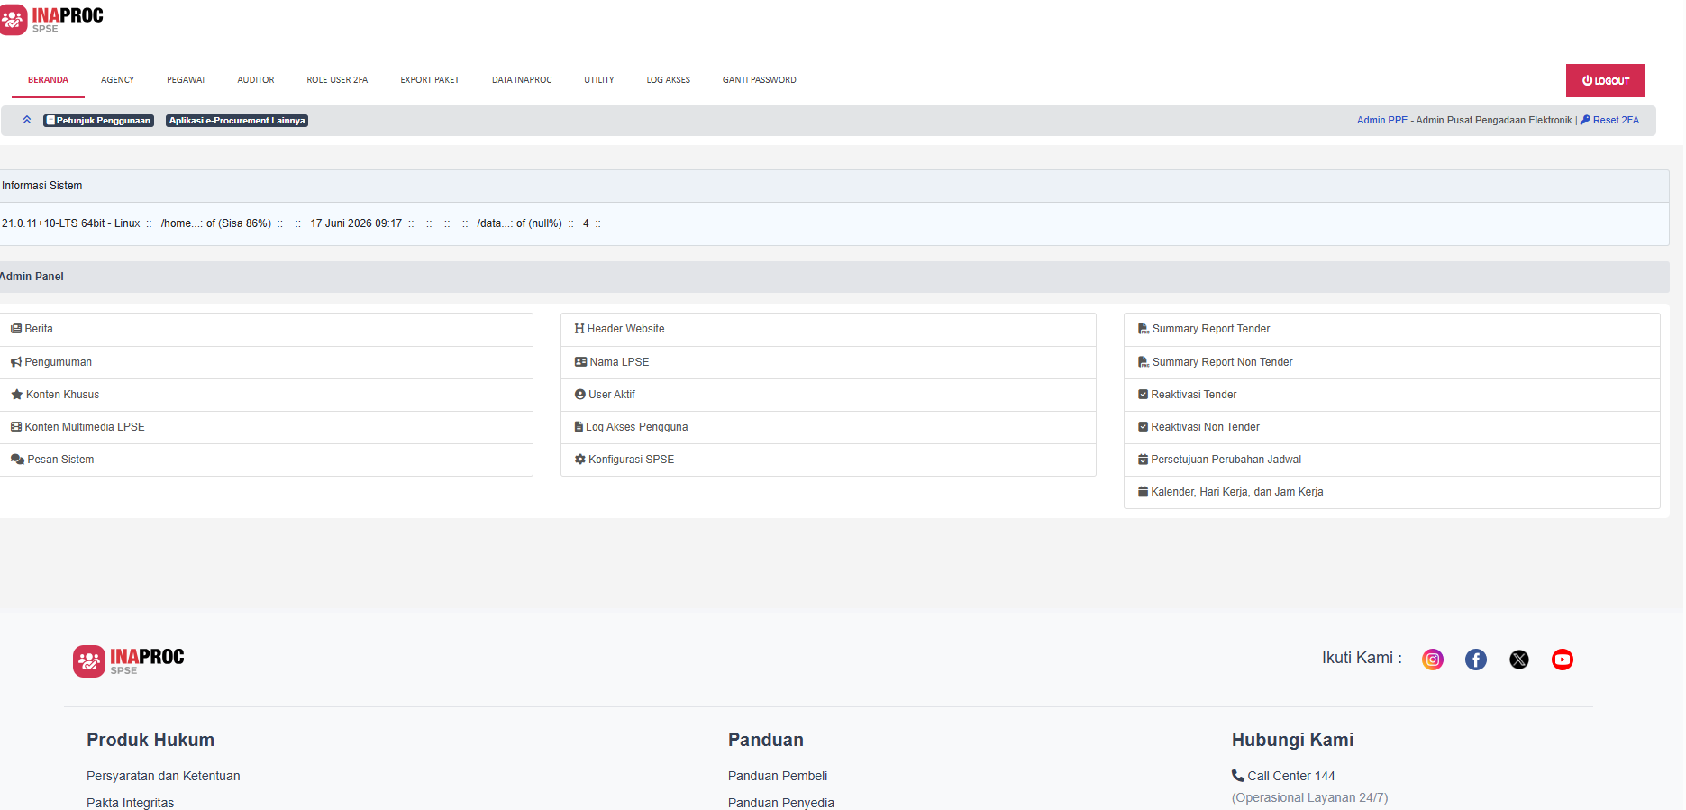Open Kalender, Hari Kerja, dan Jam Kerja

pos(1237,492)
